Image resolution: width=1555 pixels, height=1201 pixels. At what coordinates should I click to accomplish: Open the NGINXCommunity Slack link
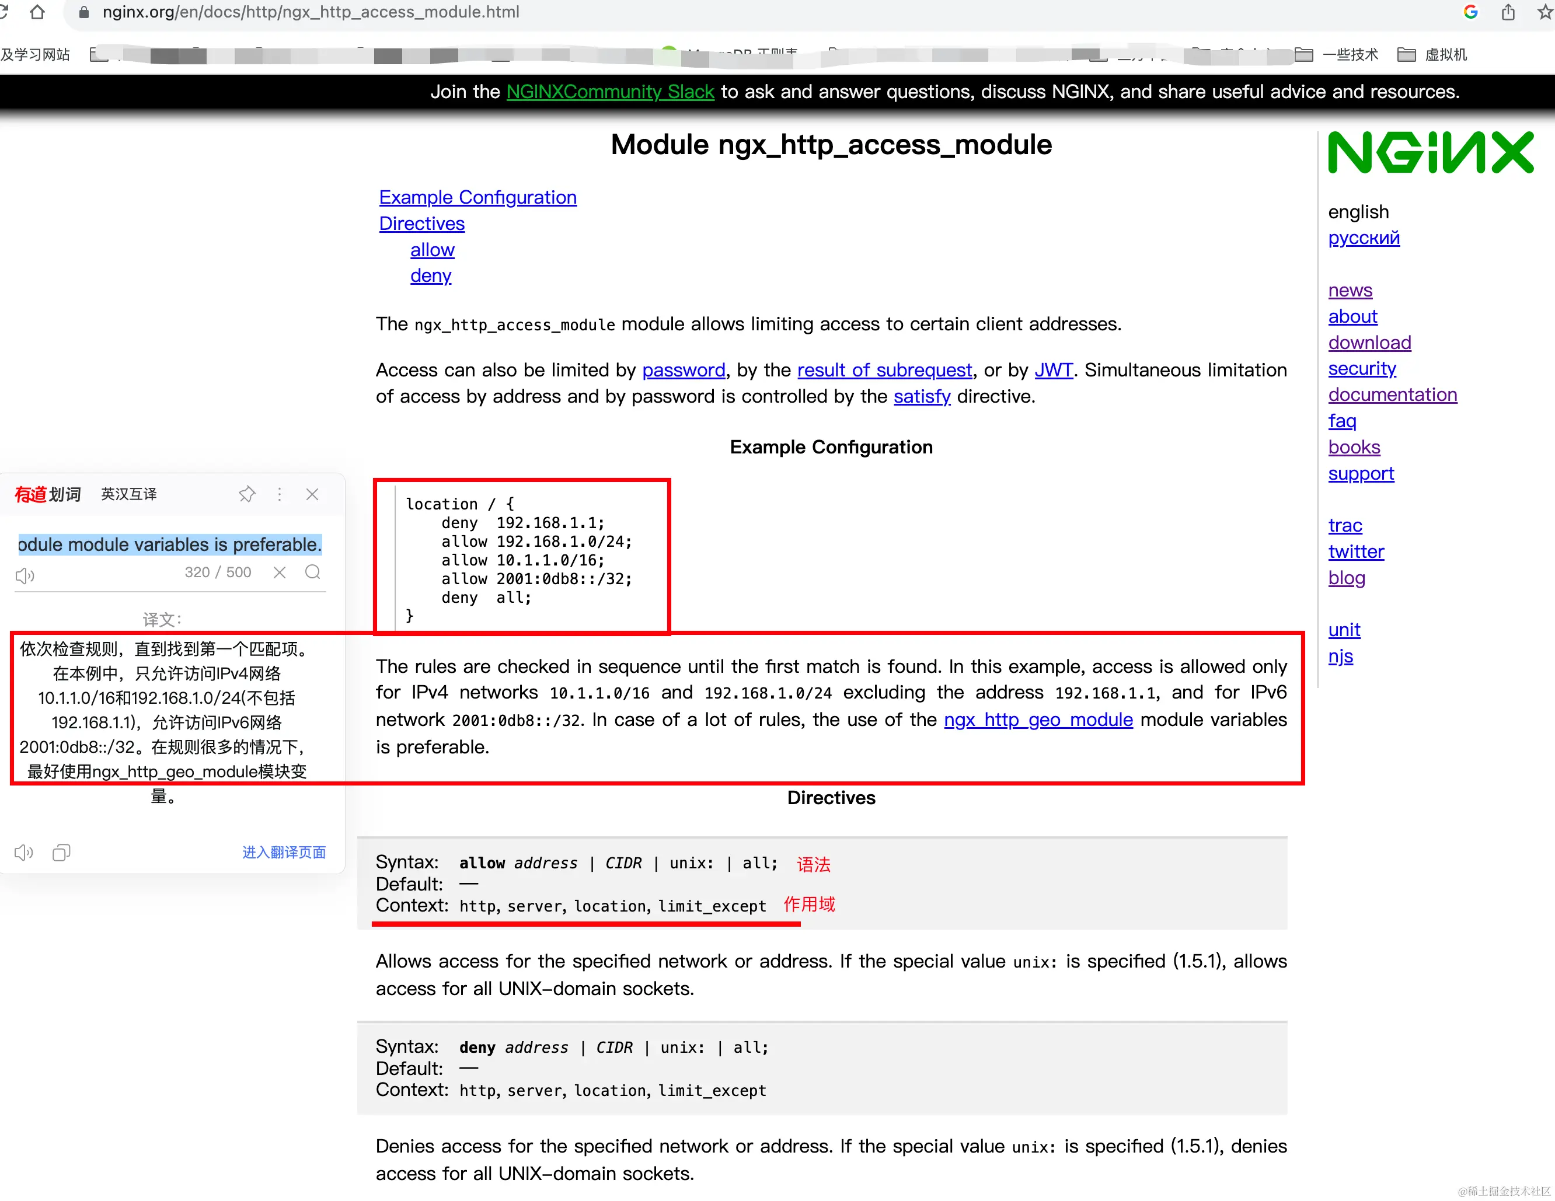(x=609, y=92)
